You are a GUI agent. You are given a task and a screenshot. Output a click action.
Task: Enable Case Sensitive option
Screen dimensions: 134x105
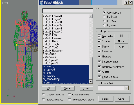click(x=69, y=95)
